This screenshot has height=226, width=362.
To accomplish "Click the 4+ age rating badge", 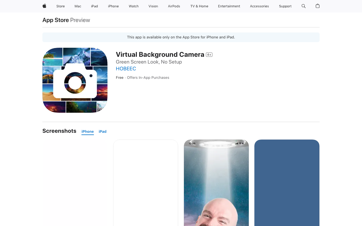I will pos(209,55).
